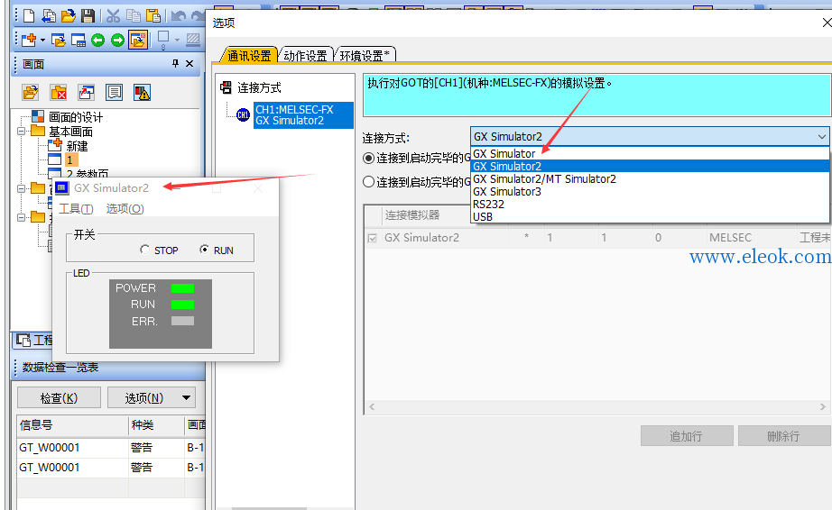Click the Open project folder icon
The height and width of the screenshot is (510, 832).
click(69, 16)
